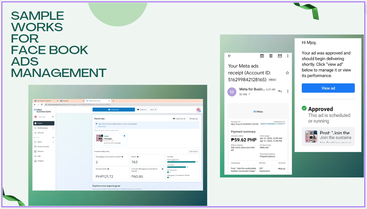This screenshot has height=209, width=367.
Task: Click the blue View ad button
Action: tap(328, 88)
